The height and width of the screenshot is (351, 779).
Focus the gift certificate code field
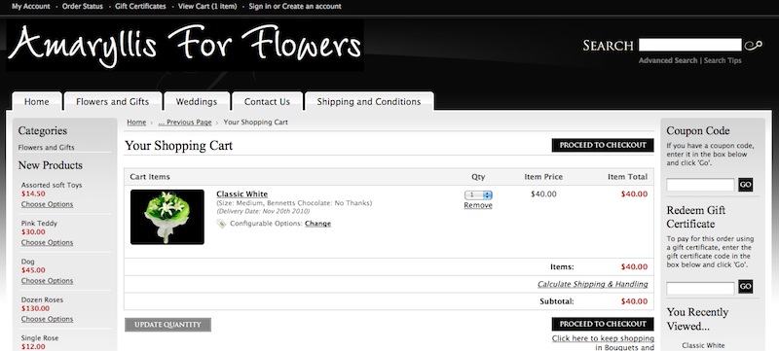700,288
